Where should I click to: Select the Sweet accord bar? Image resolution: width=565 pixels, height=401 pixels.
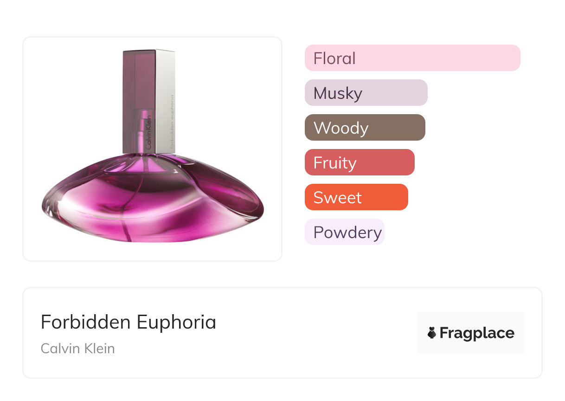(356, 197)
